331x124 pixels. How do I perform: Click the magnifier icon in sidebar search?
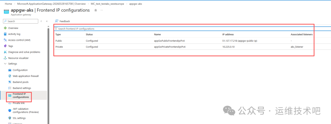pyautogui.click(x=6, y=21)
